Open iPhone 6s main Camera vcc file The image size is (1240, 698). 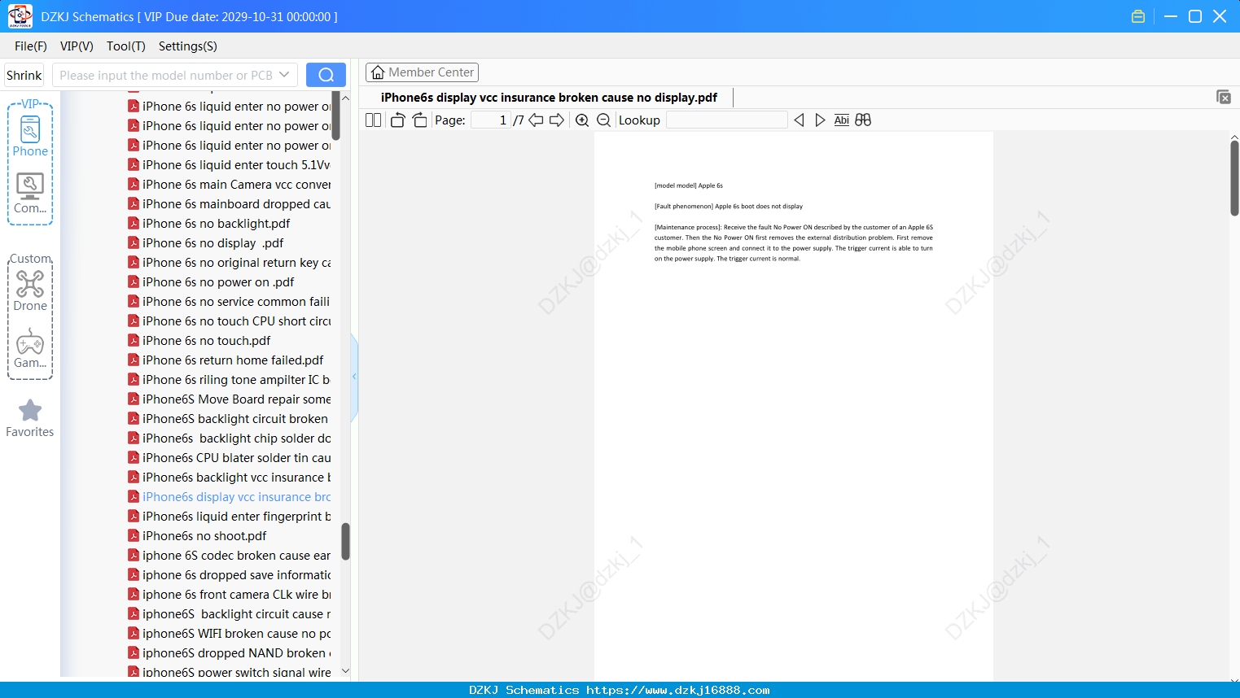coord(236,184)
